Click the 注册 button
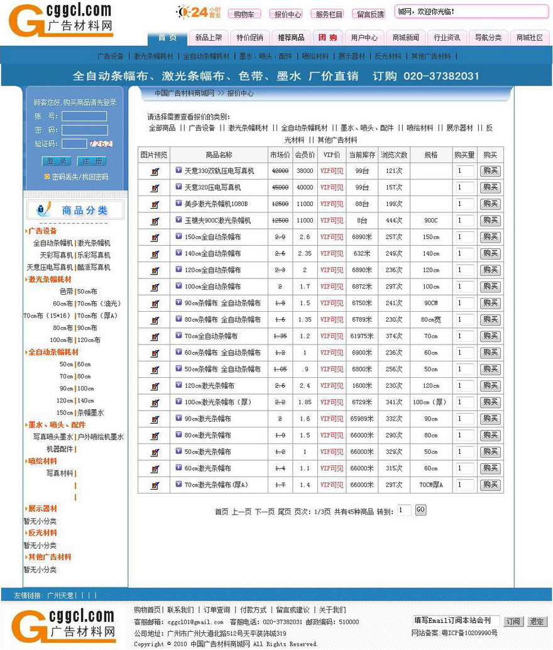 click(92, 162)
